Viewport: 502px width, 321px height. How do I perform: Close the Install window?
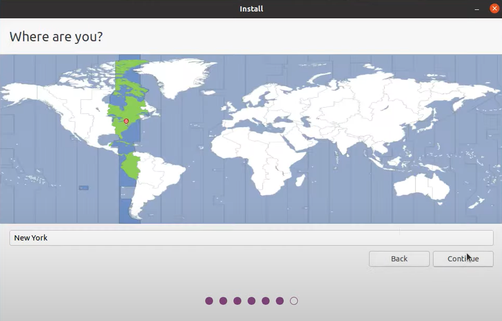click(494, 9)
